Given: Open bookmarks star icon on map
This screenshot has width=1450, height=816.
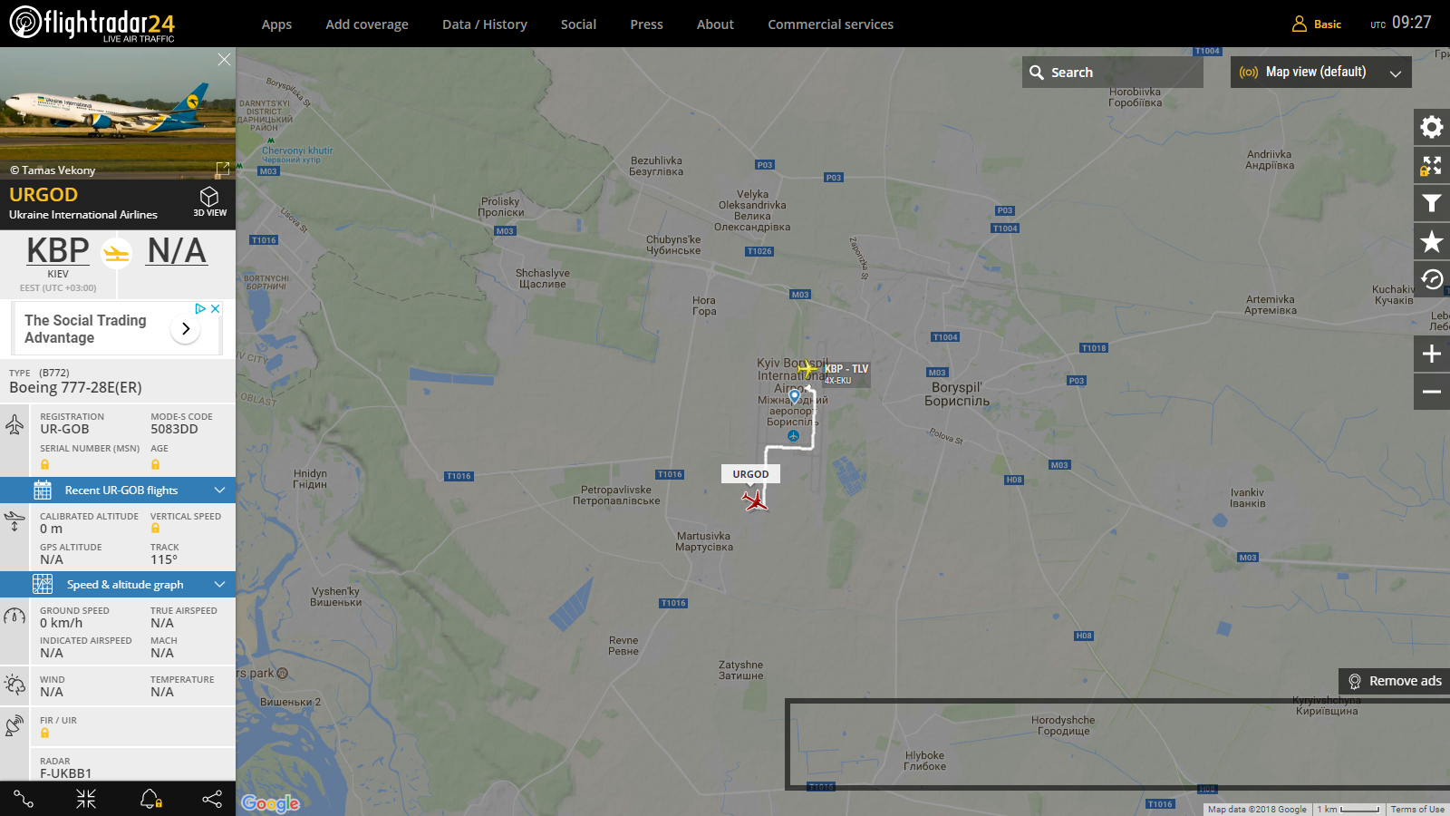Looking at the screenshot, I should tap(1432, 241).
